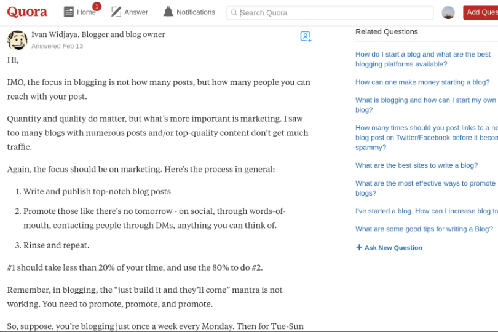Click the red notification badge on Home
The width and height of the screenshot is (498, 332).
[97, 6]
